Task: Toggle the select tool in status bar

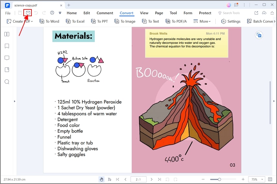Action: pos(110,179)
